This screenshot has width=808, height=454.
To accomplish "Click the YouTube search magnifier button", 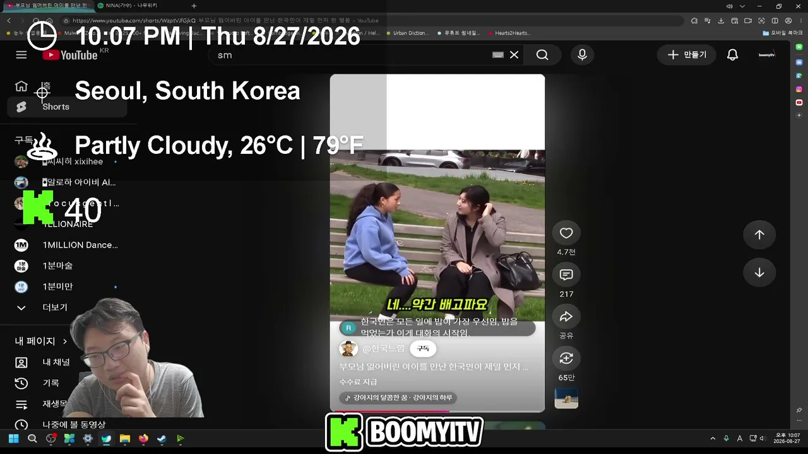I will click(542, 55).
